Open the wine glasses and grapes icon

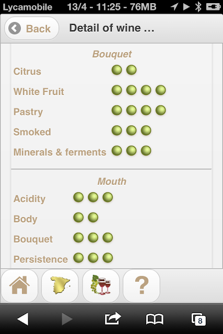coord(101,285)
